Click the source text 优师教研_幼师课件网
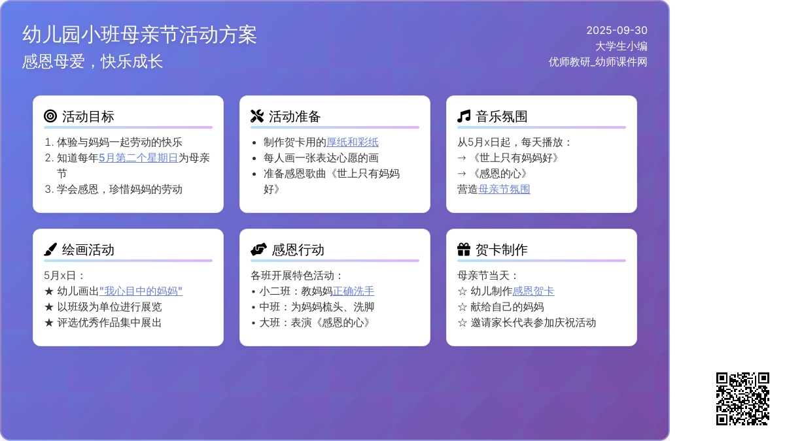This screenshot has height=441, width=785. (x=598, y=61)
